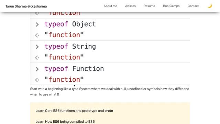Click the "function" result below typeof Object

click(64, 35)
